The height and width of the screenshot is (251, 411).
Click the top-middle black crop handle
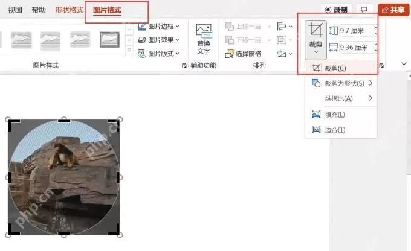pyautogui.click(x=63, y=121)
